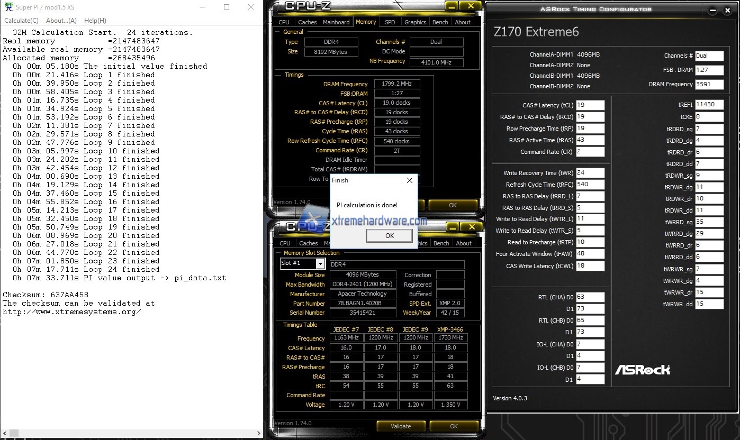The width and height of the screenshot is (740, 440).
Task: Click OK in the lower CPU-Z window
Action: pos(454,426)
